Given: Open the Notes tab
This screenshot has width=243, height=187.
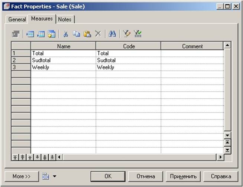Looking at the screenshot, I should (65, 19).
